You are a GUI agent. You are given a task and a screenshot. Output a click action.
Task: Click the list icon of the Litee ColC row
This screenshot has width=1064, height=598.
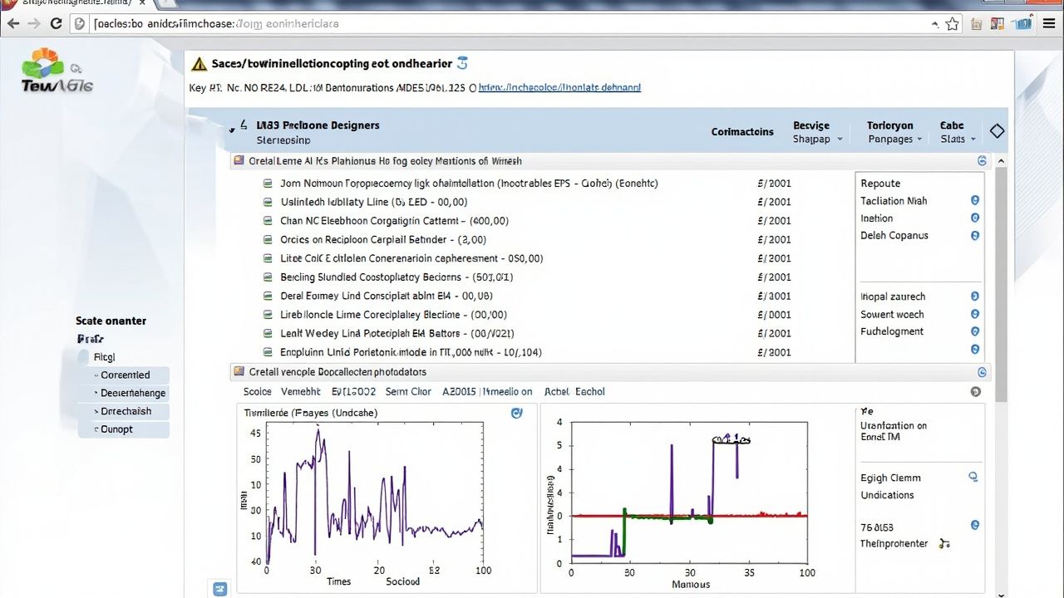point(268,258)
